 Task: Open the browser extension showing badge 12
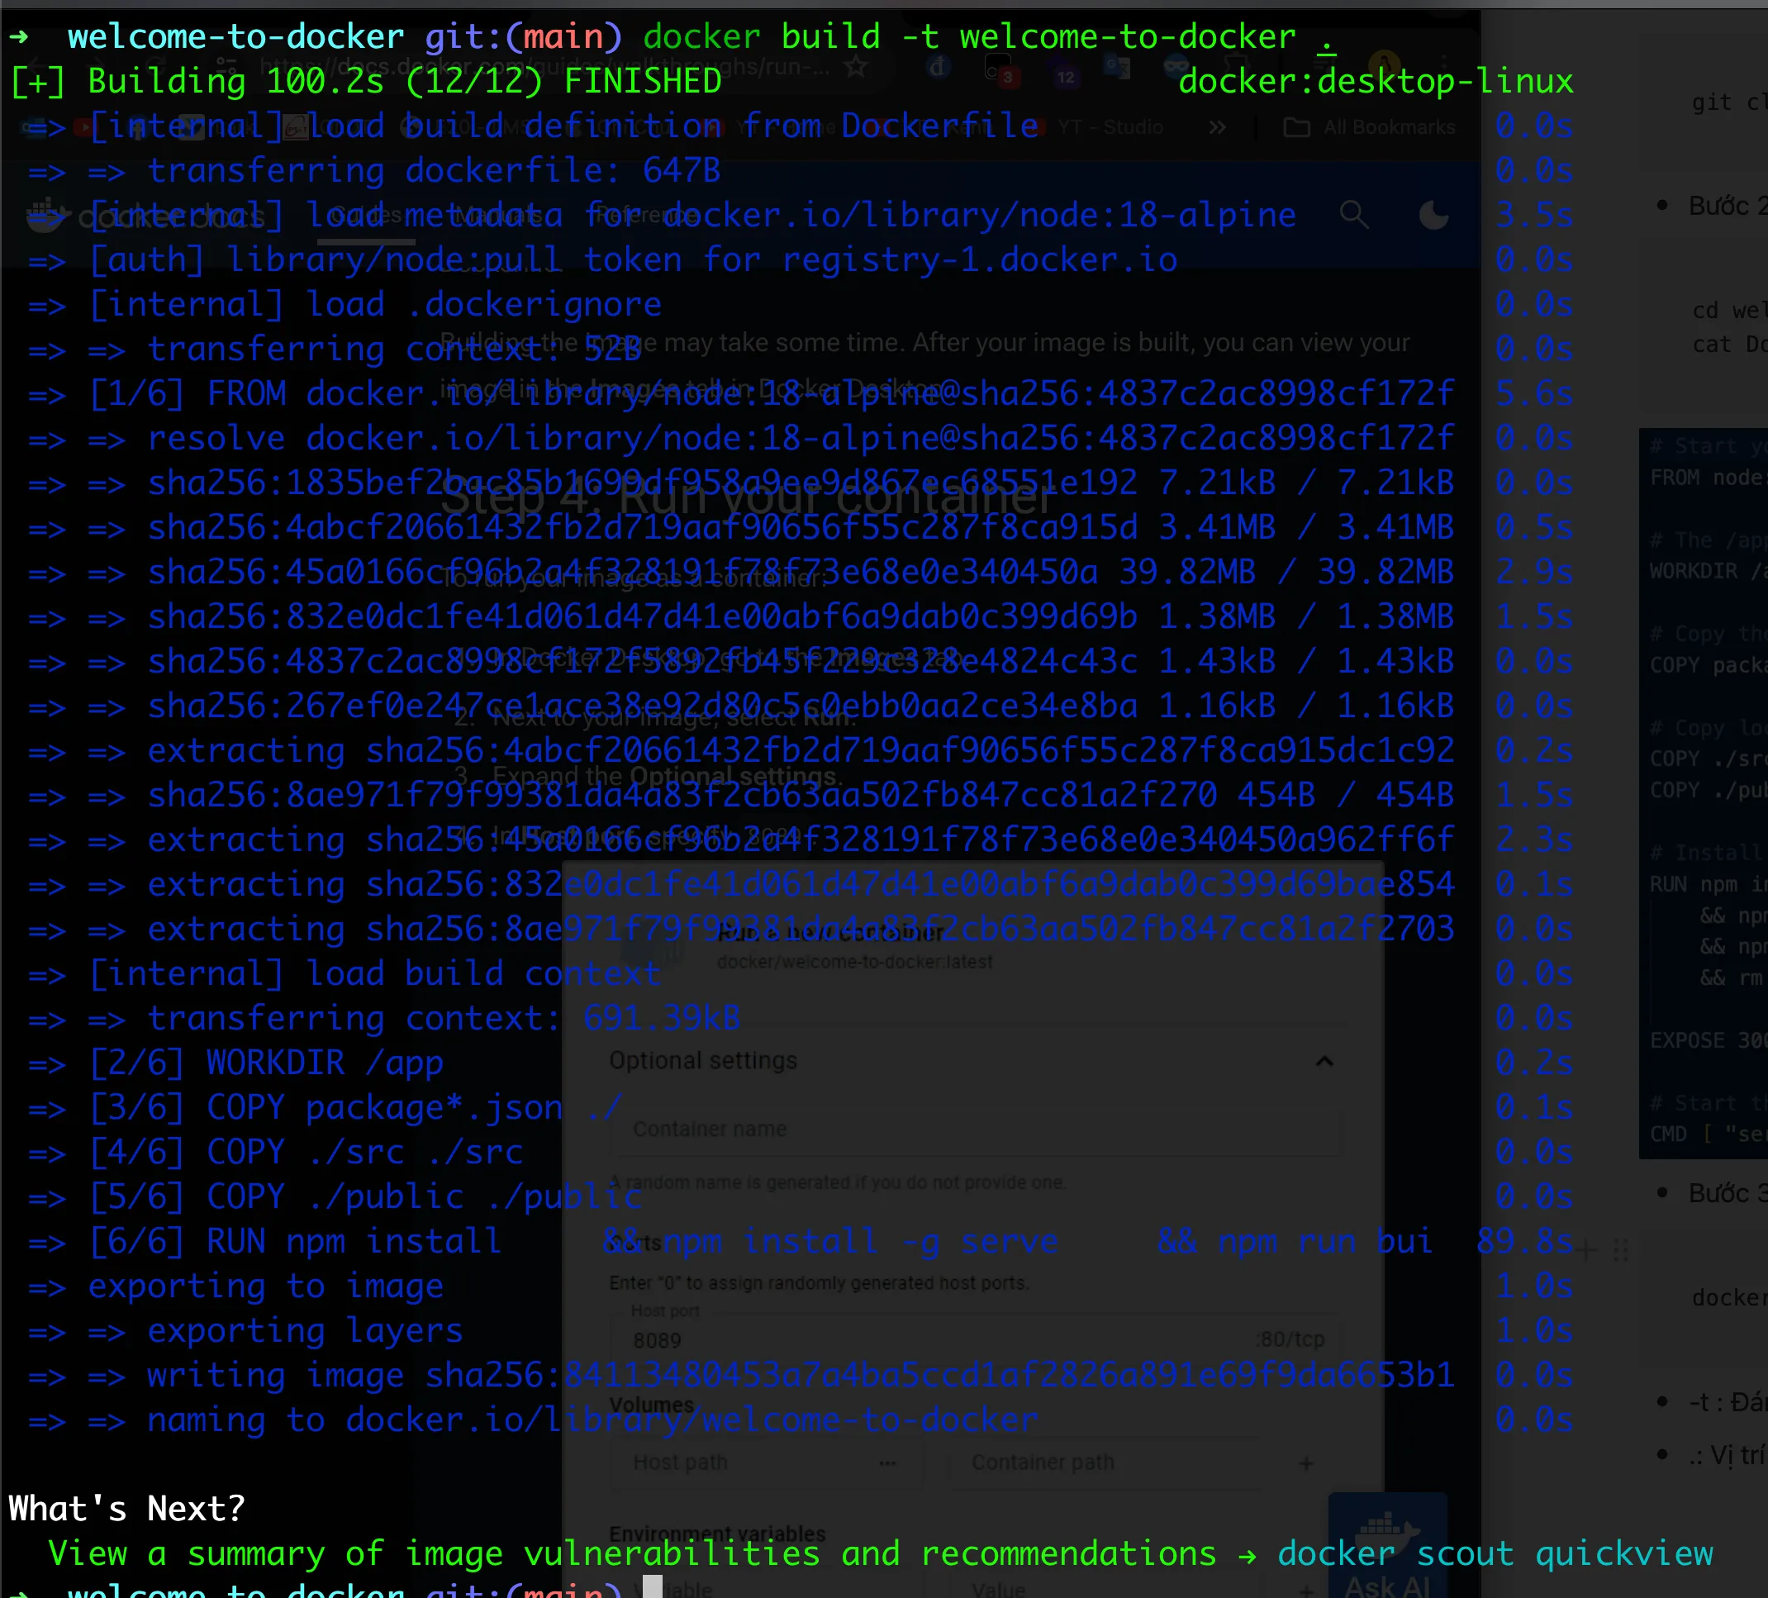pos(1064,70)
